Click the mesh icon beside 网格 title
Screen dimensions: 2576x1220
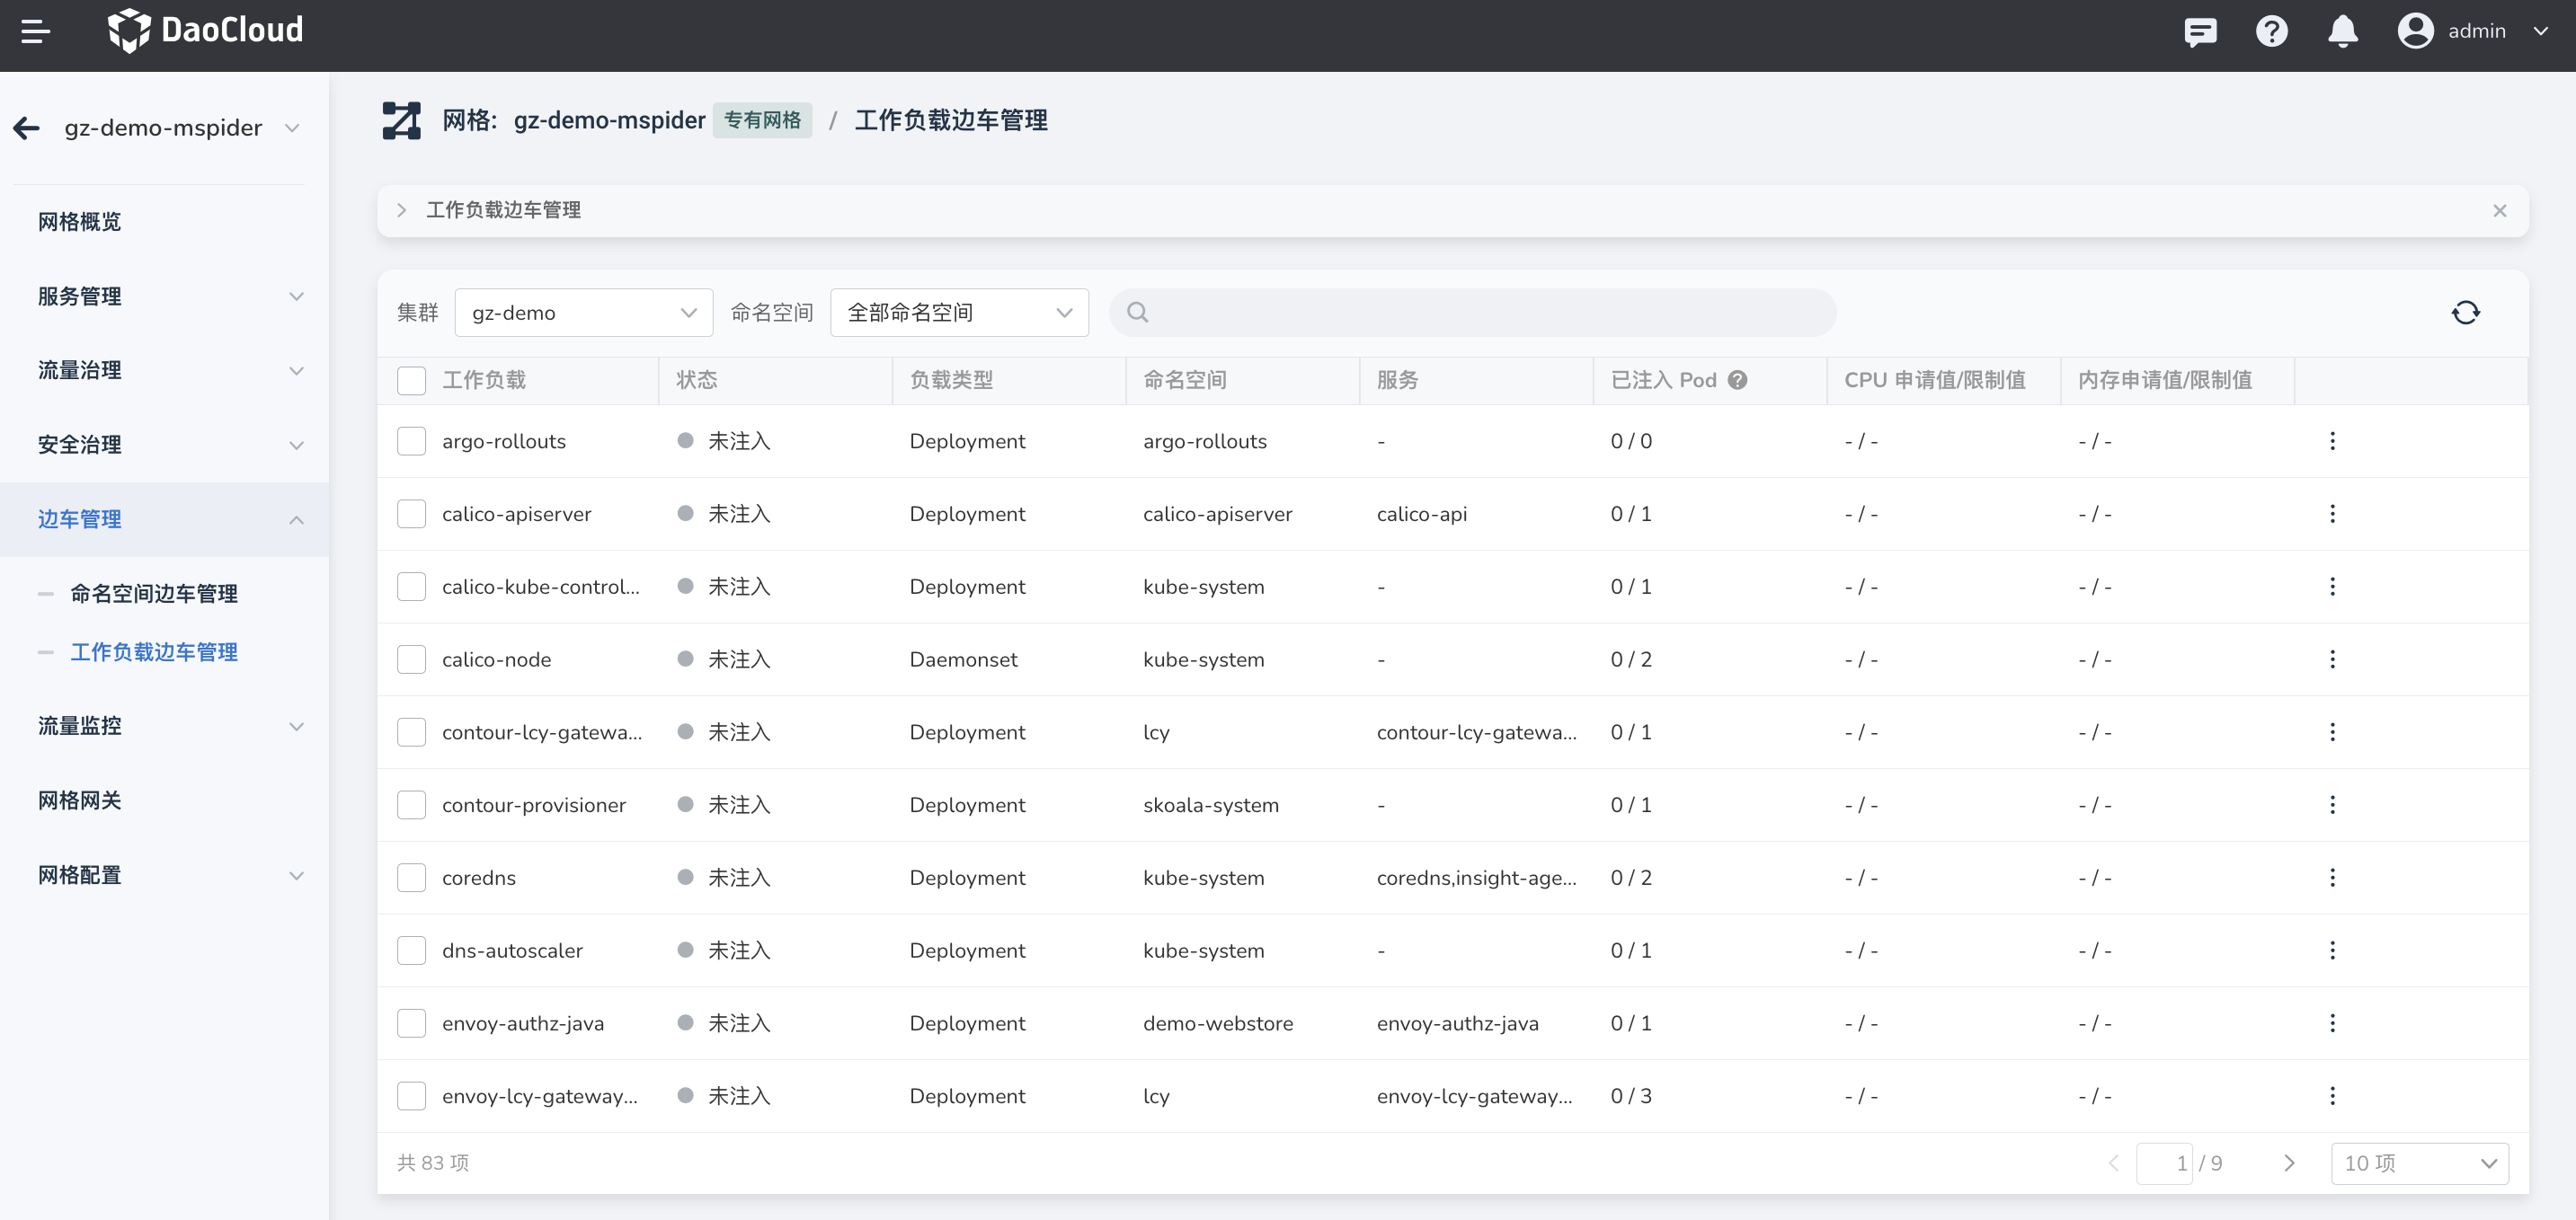tap(401, 121)
